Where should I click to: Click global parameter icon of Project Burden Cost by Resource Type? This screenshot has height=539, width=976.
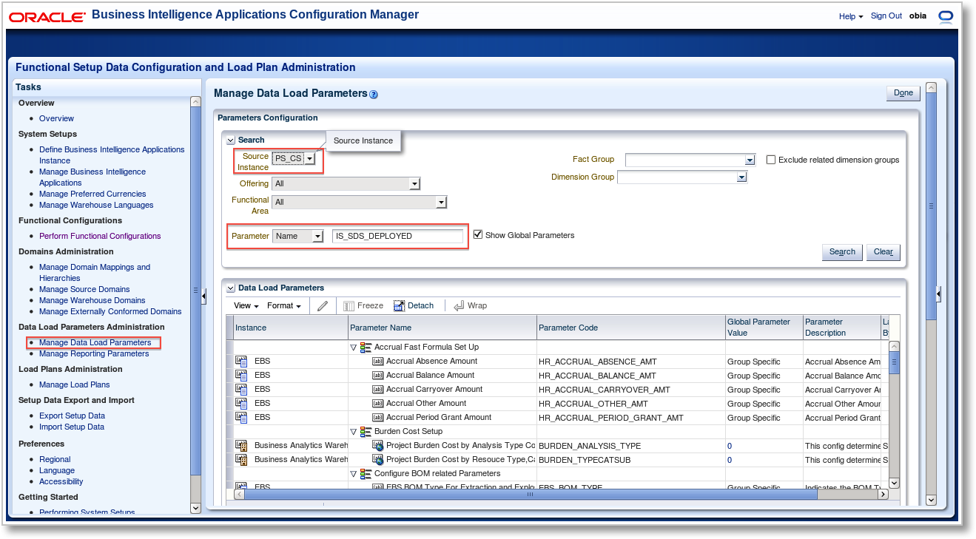click(378, 460)
